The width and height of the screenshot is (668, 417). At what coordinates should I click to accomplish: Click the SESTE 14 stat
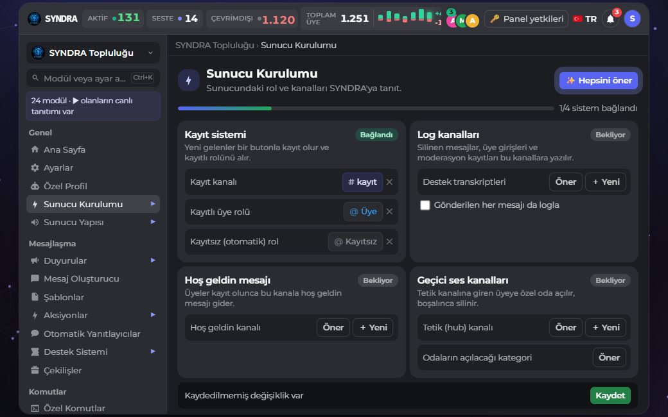[x=175, y=19]
